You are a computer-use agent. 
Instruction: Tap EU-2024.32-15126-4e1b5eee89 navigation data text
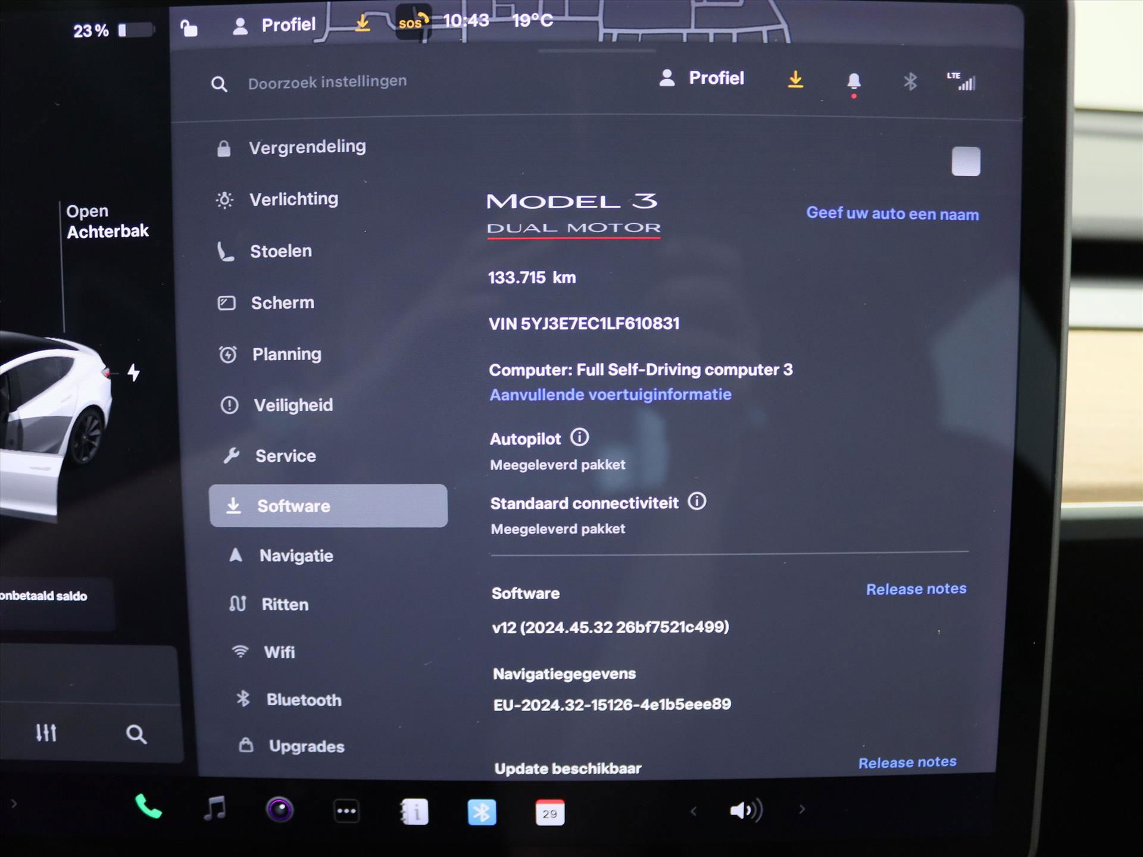[x=612, y=705]
